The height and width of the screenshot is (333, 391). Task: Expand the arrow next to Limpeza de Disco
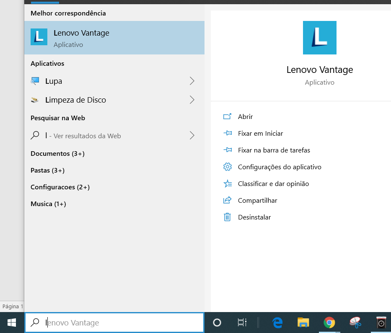(x=192, y=100)
